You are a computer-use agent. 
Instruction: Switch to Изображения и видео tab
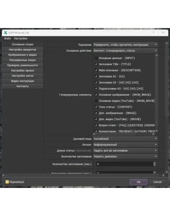click(23, 55)
